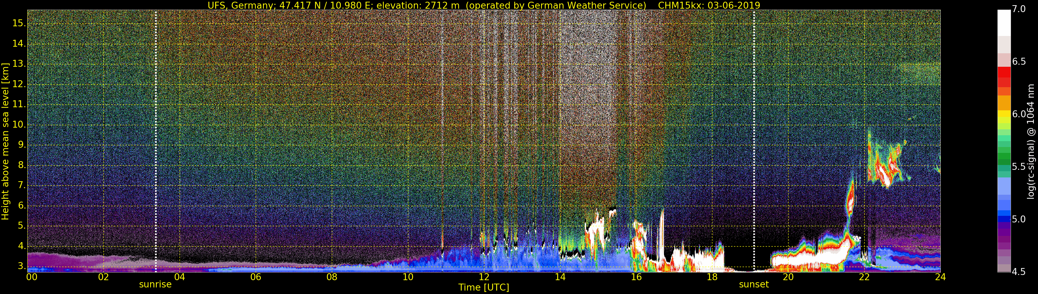Click the 'Height above mean sea level [km]' label

tap(5, 141)
